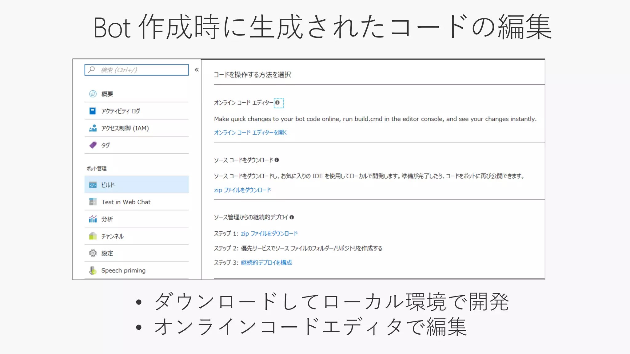Viewport: 630px width, 354px height.
Task: Click the アクティビティ ログ icon
Action: click(x=93, y=111)
